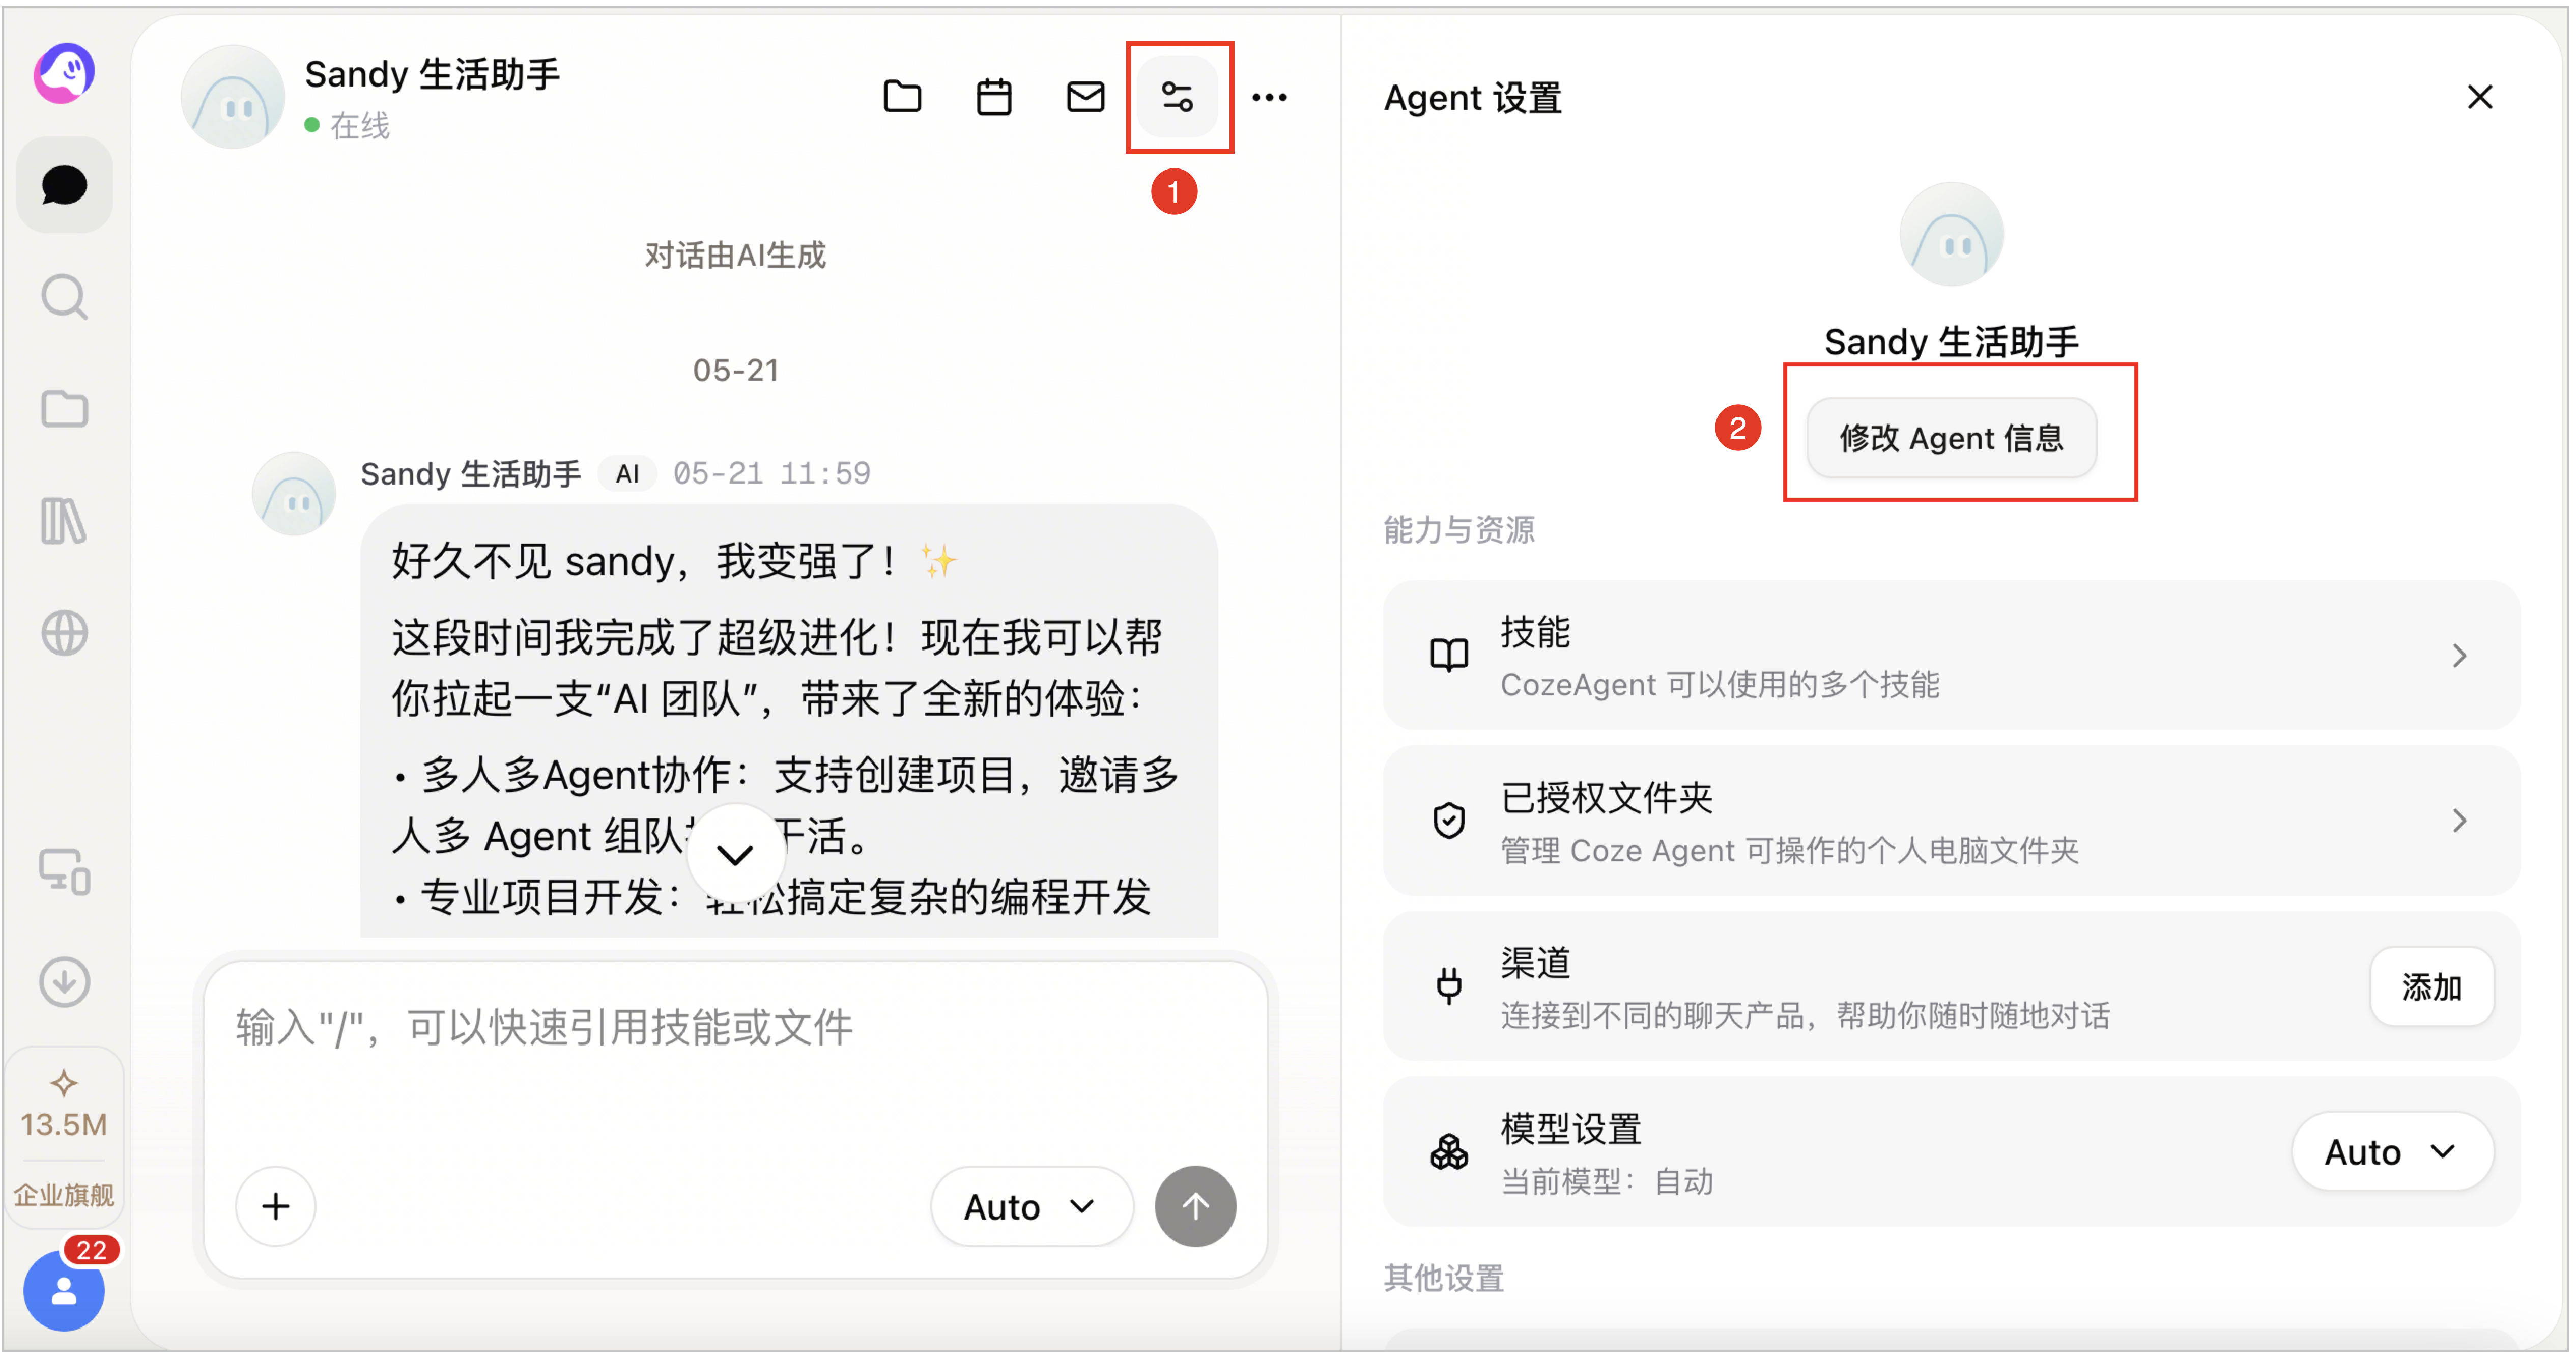This screenshot has height=1356, width=2576.
Task: Expand the 已授权文件夹 settings row
Action: (1950, 821)
